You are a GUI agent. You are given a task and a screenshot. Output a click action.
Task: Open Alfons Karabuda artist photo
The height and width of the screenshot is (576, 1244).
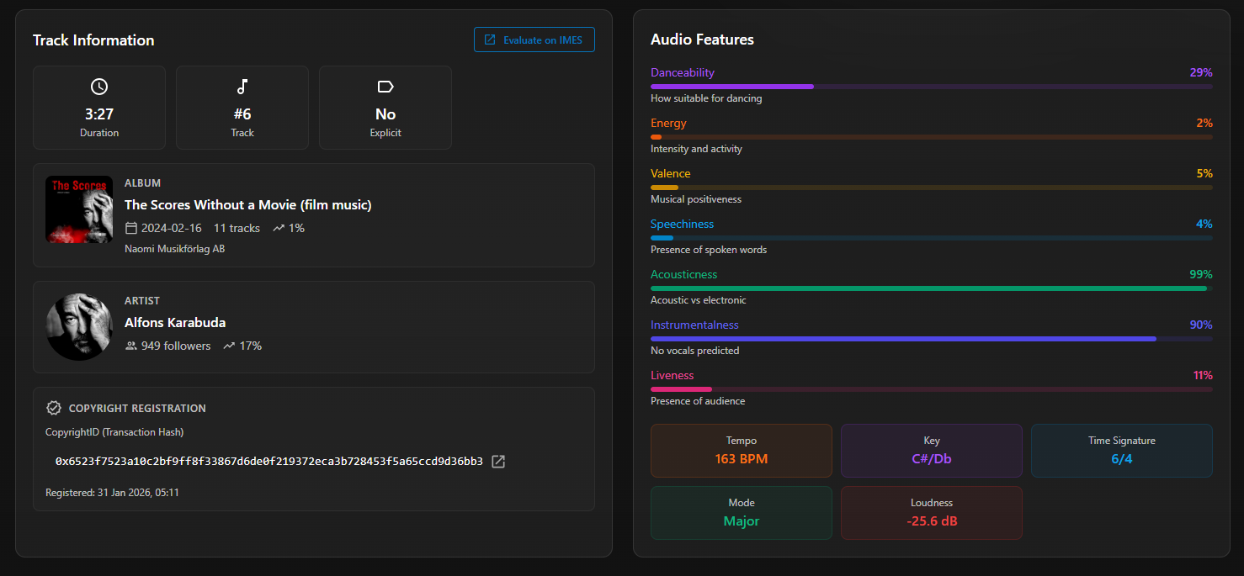[x=79, y=326]
